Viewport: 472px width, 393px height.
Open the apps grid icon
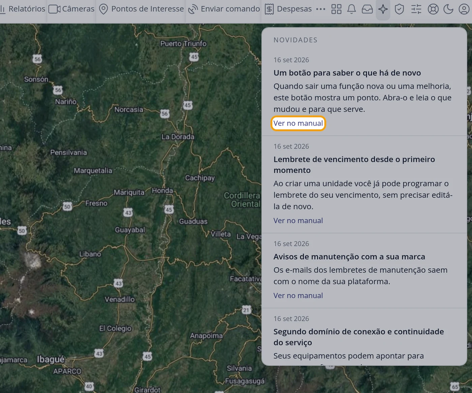point(336,9)
